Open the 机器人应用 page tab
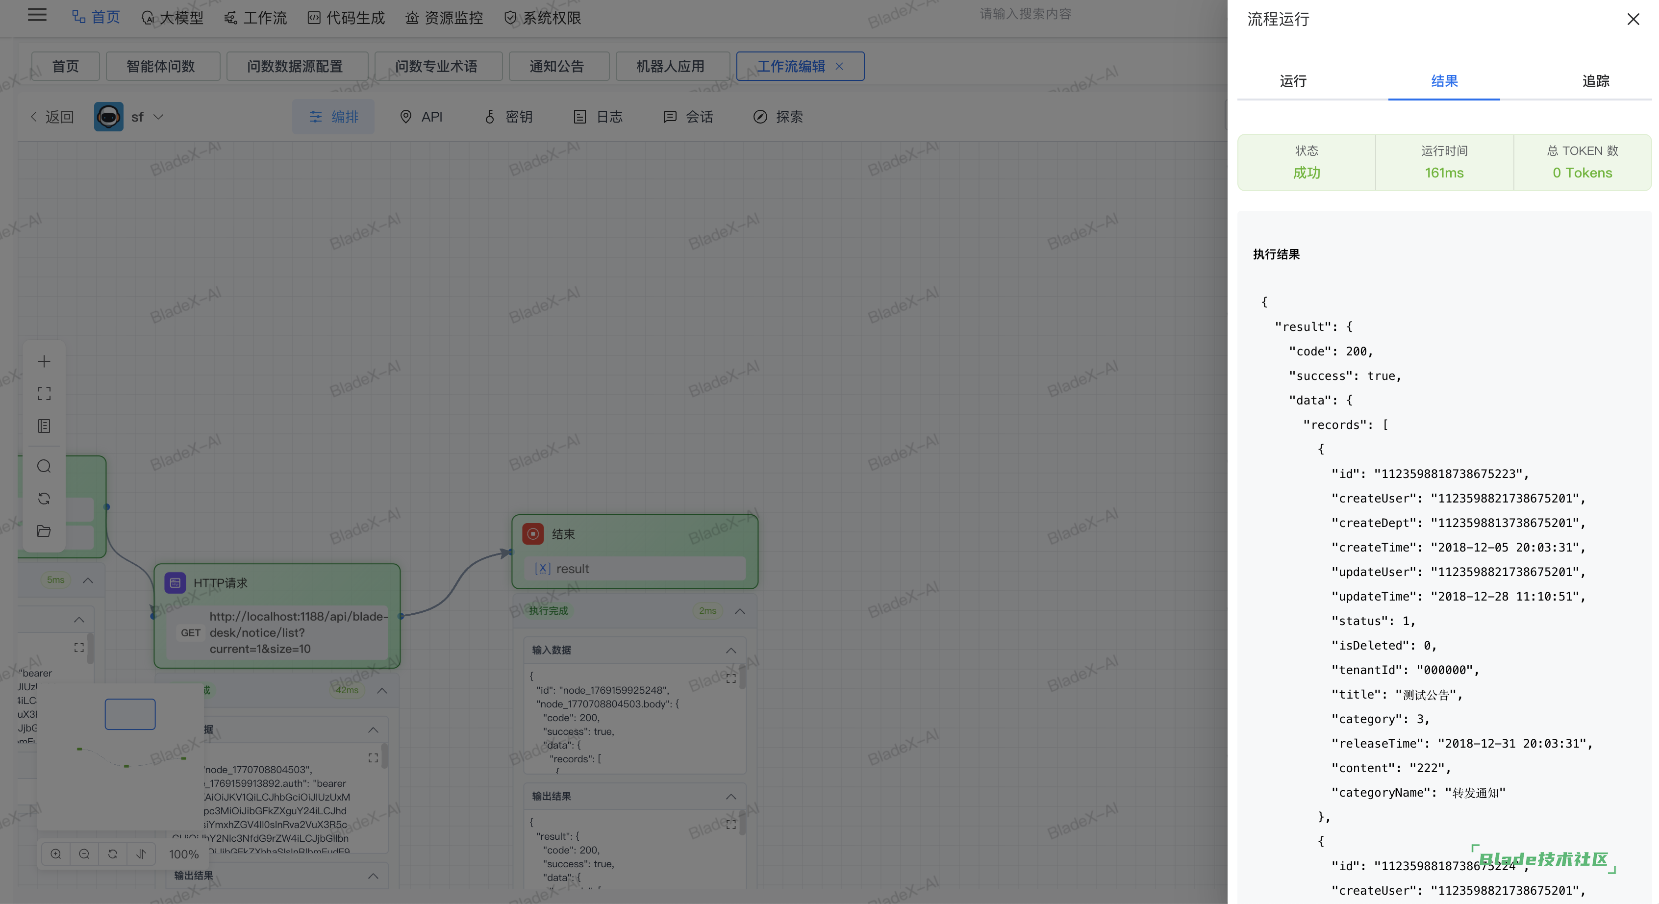1659x904 pixels. click(671, 66)
